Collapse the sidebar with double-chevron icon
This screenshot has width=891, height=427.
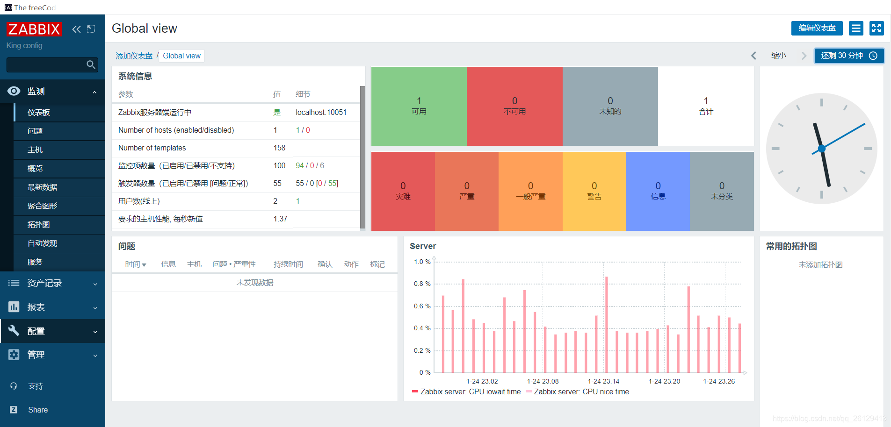(76, 29)
